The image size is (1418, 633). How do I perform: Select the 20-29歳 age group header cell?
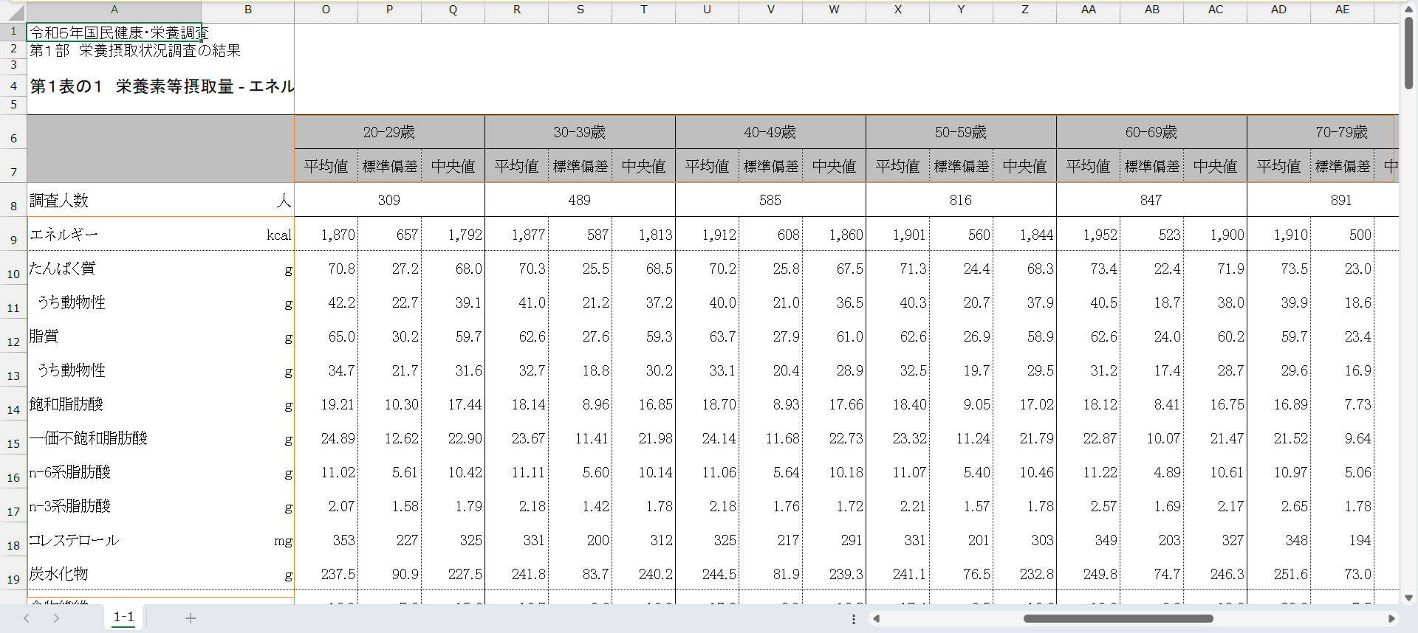tap(389, 132)
